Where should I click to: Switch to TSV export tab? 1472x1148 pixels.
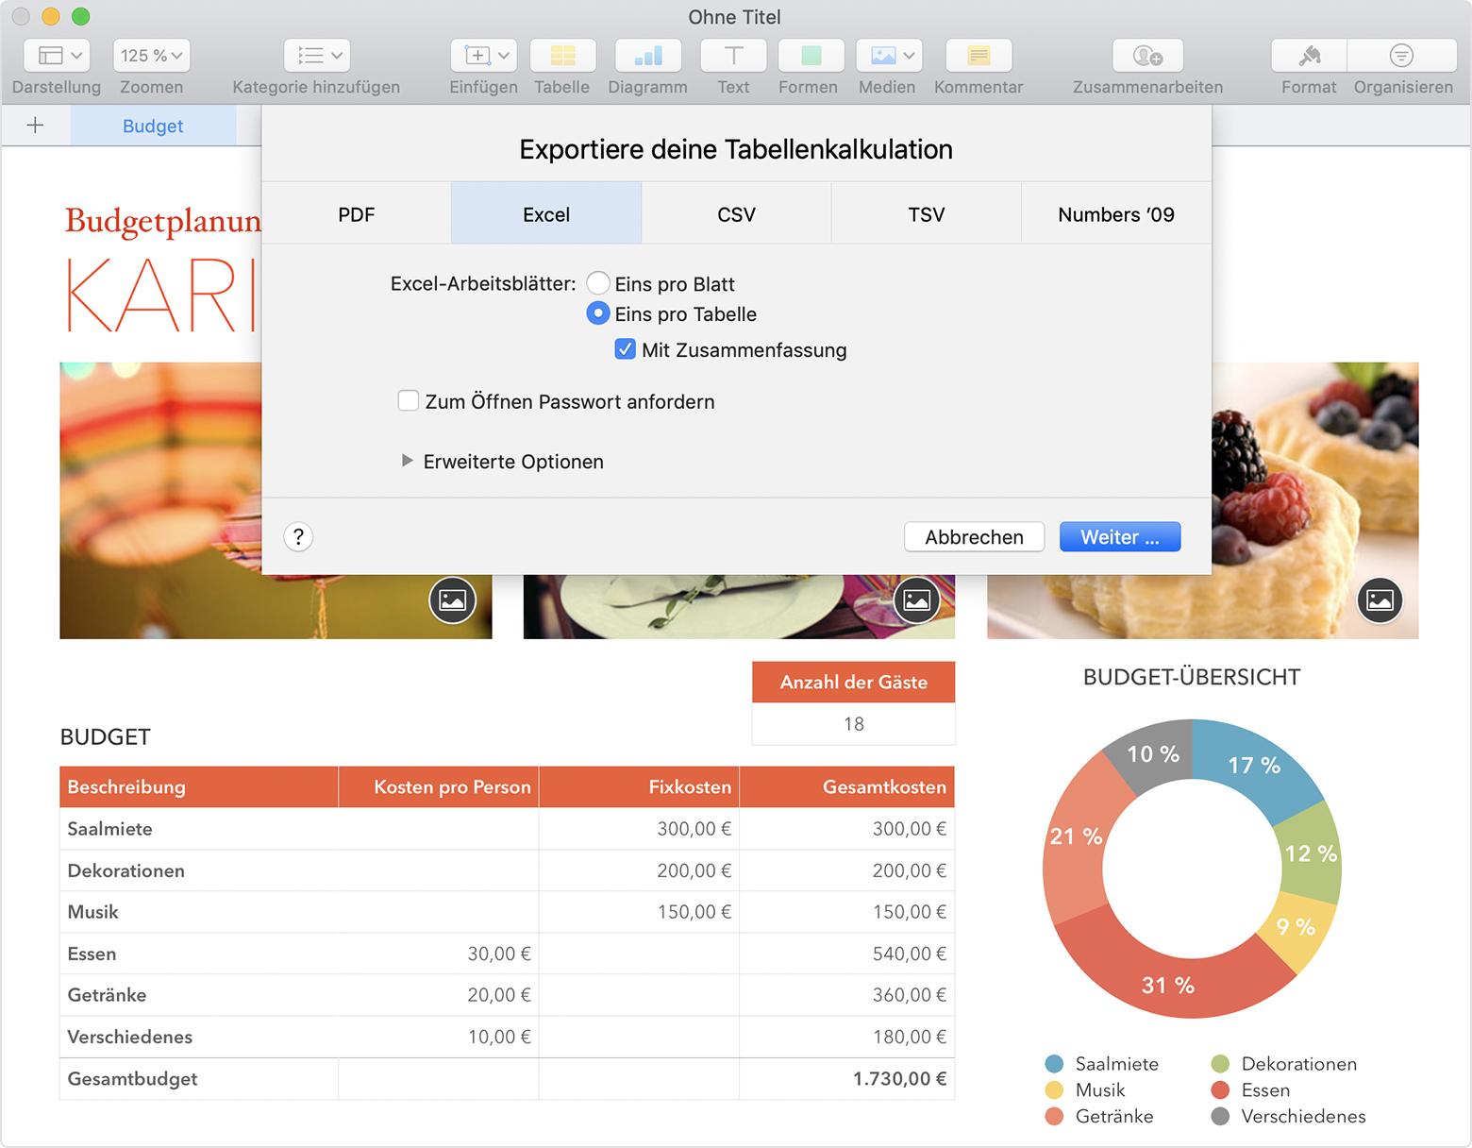tap(927, 214)
